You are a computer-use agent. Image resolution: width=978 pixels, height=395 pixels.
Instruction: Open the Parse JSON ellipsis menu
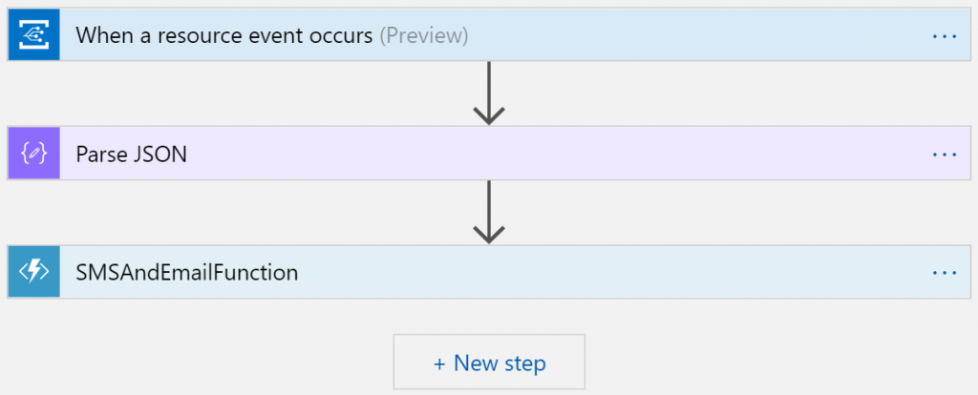pyautogui.click(x=944, y=154)
